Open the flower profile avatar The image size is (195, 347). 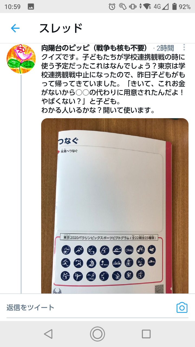point(21,59)
